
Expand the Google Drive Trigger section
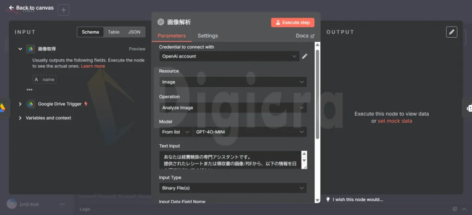(x=20, y=104)
